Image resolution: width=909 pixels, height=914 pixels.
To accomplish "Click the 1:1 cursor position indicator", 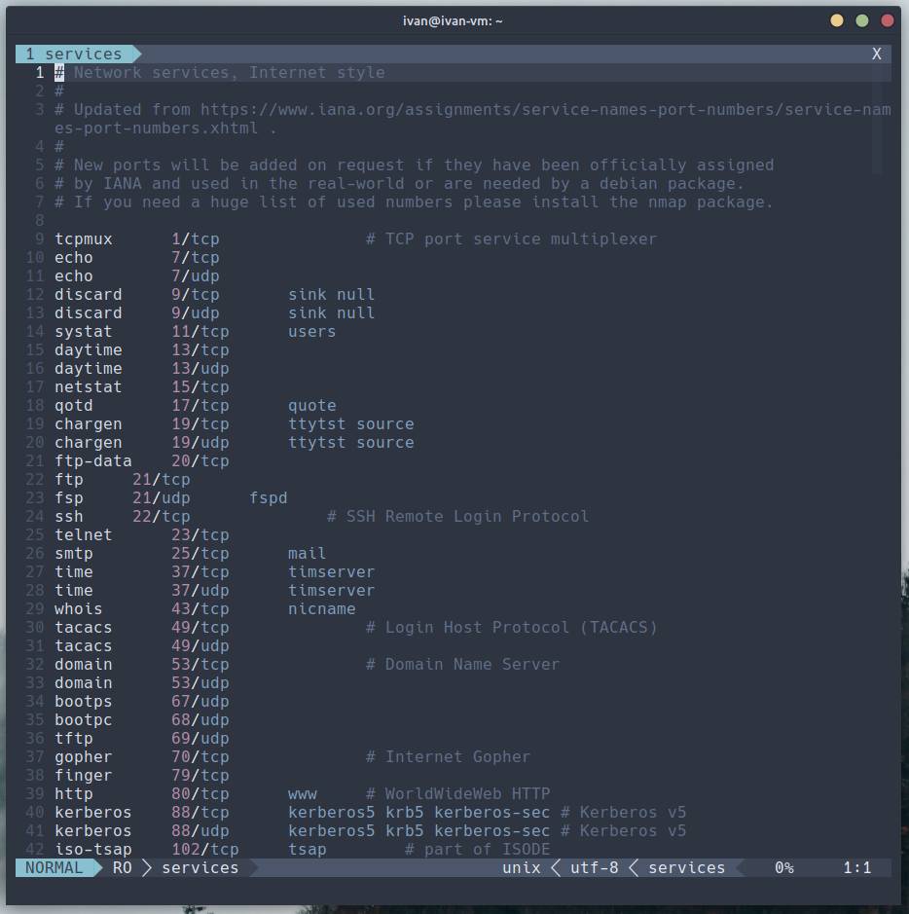I will (856, 867).
